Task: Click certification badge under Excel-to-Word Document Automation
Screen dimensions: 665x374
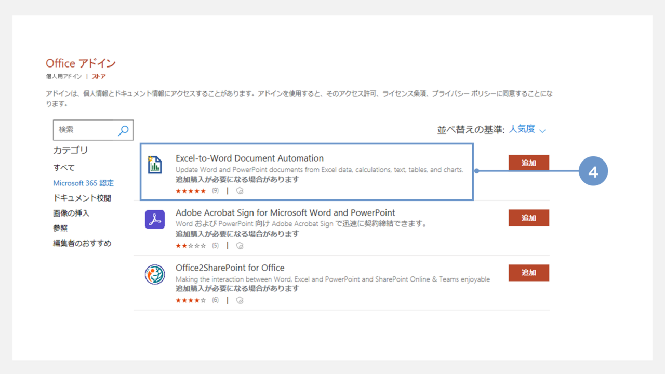Action: (x=240, y=191)
